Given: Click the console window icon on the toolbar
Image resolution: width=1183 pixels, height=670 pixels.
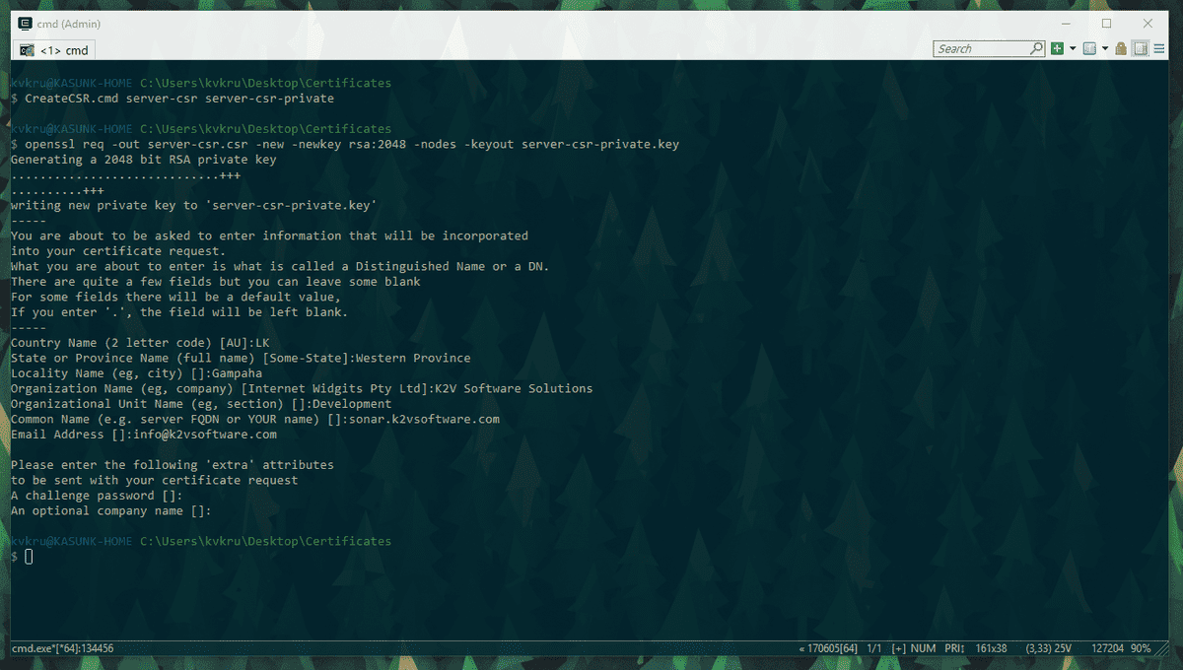Looking at the screenshot, I should (x=1090, y=48).
